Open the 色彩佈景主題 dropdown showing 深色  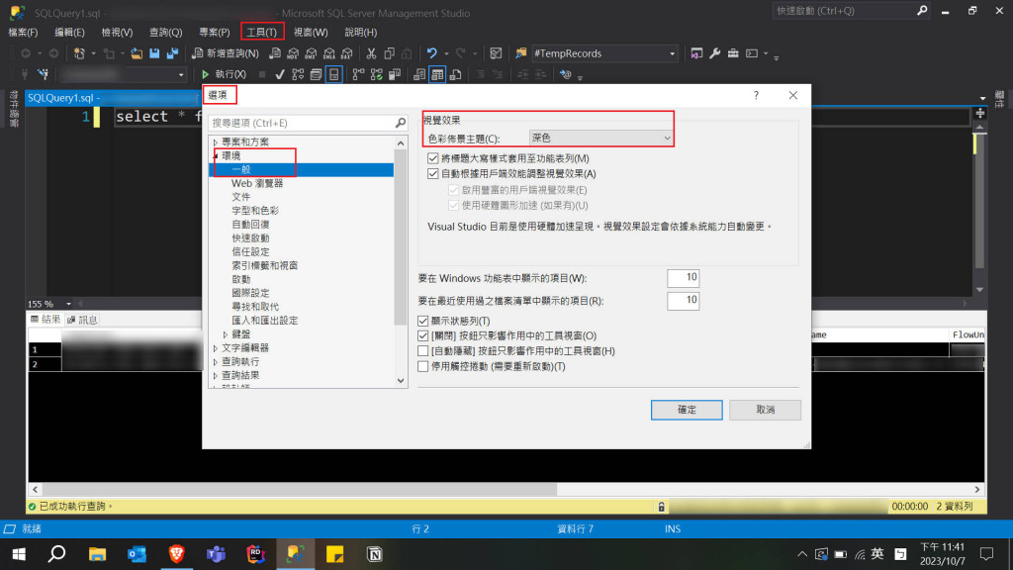coord(600,138)
